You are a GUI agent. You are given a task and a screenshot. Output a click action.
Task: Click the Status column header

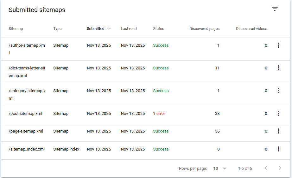(158, 29)
